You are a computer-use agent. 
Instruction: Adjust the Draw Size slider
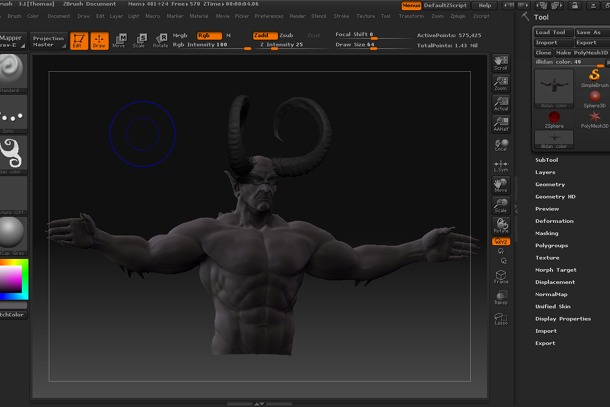[373, 47]
